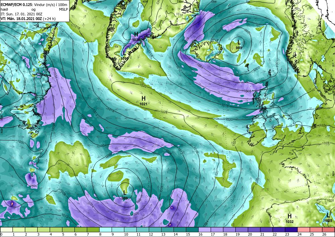Click the 16–17 m/s light purple legend swatch

(205, 230)
